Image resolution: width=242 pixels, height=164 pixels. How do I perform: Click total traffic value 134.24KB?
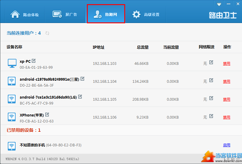tap(140, 82)
